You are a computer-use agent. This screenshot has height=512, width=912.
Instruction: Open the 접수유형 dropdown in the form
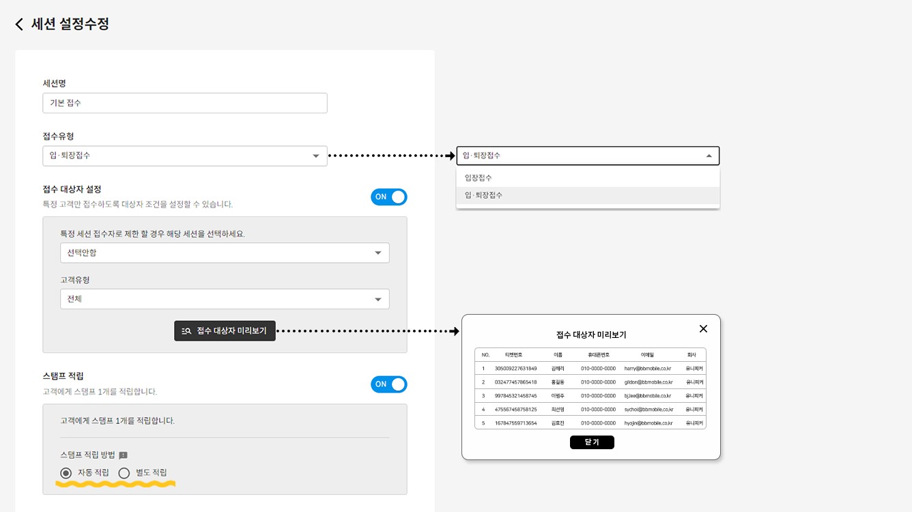pyautogui.click(x=184, y=156)
